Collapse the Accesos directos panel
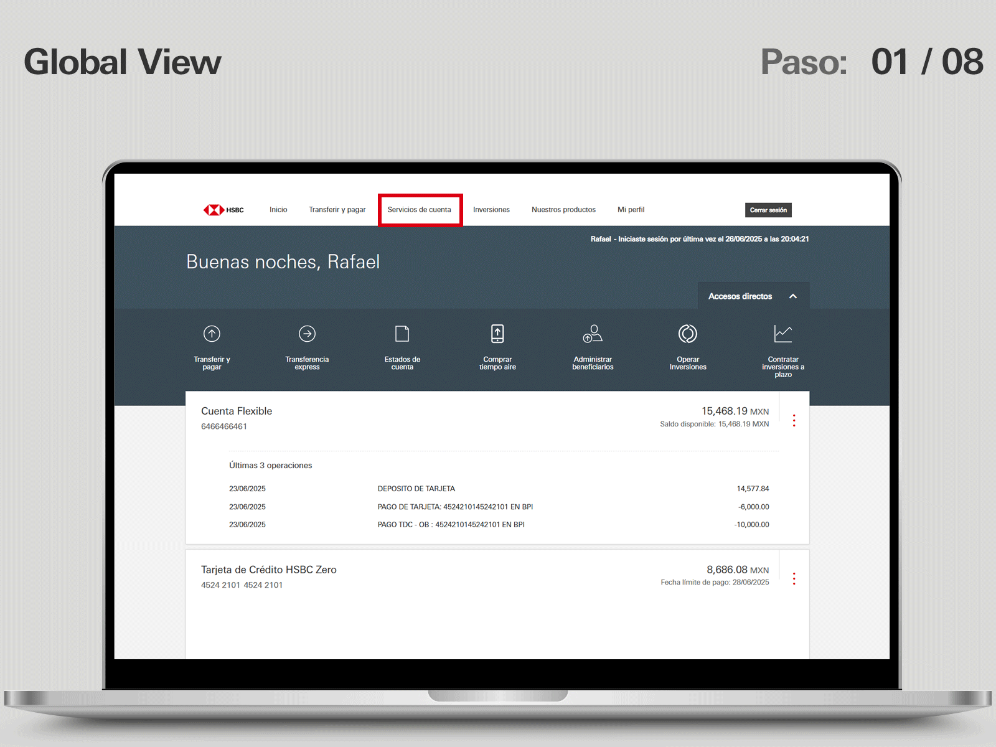The width and height of the screenshot is (996, 747). [792, 296]
